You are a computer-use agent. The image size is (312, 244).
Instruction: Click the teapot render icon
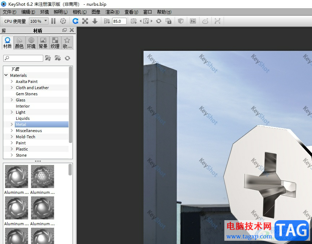pos(205,21)
